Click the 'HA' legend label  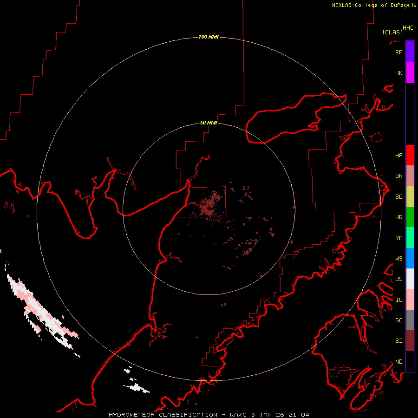pyautogui.click(x=398, y=156)
